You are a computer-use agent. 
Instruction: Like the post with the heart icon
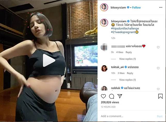103,96
